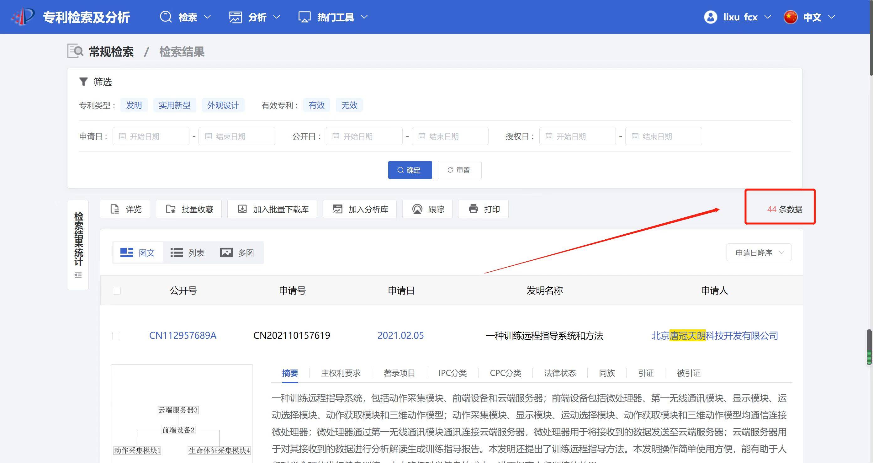The height and width of the screenshot is (463, 873).
Task: Click the blue 确定 confirm button
Action: point(410,170)
